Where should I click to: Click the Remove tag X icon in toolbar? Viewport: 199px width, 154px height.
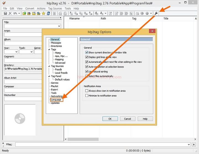10,13
